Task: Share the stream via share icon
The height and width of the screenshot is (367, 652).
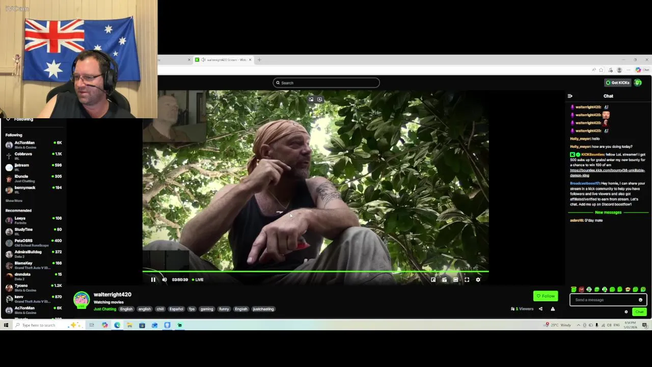Action: tap(540, 309)
